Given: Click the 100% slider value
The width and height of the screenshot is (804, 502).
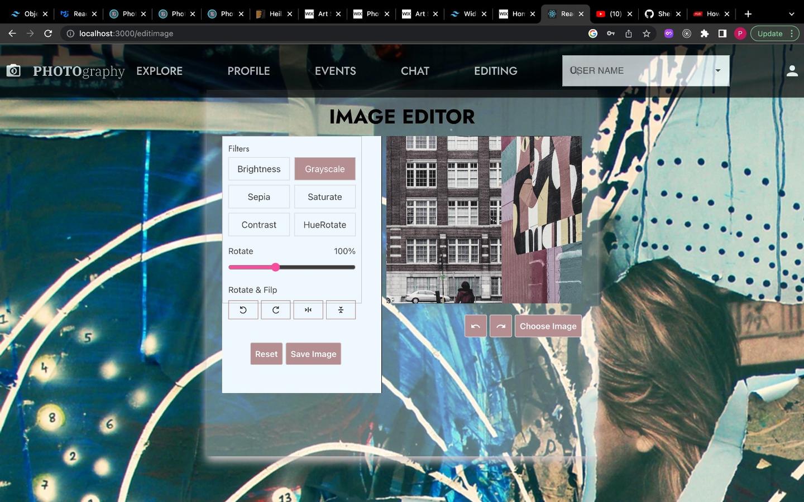Looking at the screenshot, I should tap(344, 251).
